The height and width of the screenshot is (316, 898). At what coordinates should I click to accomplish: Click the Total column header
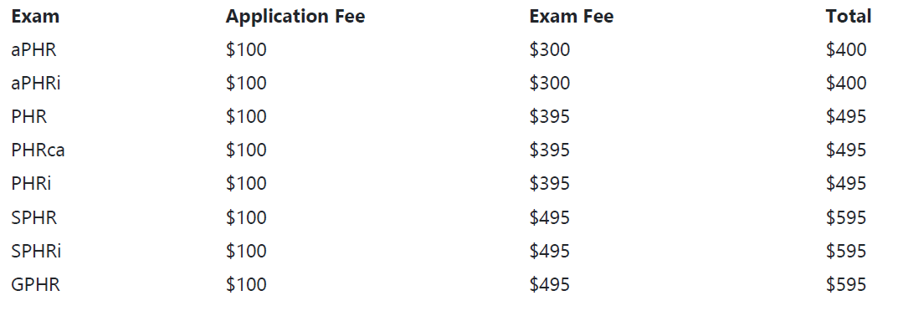pos(848,17)
